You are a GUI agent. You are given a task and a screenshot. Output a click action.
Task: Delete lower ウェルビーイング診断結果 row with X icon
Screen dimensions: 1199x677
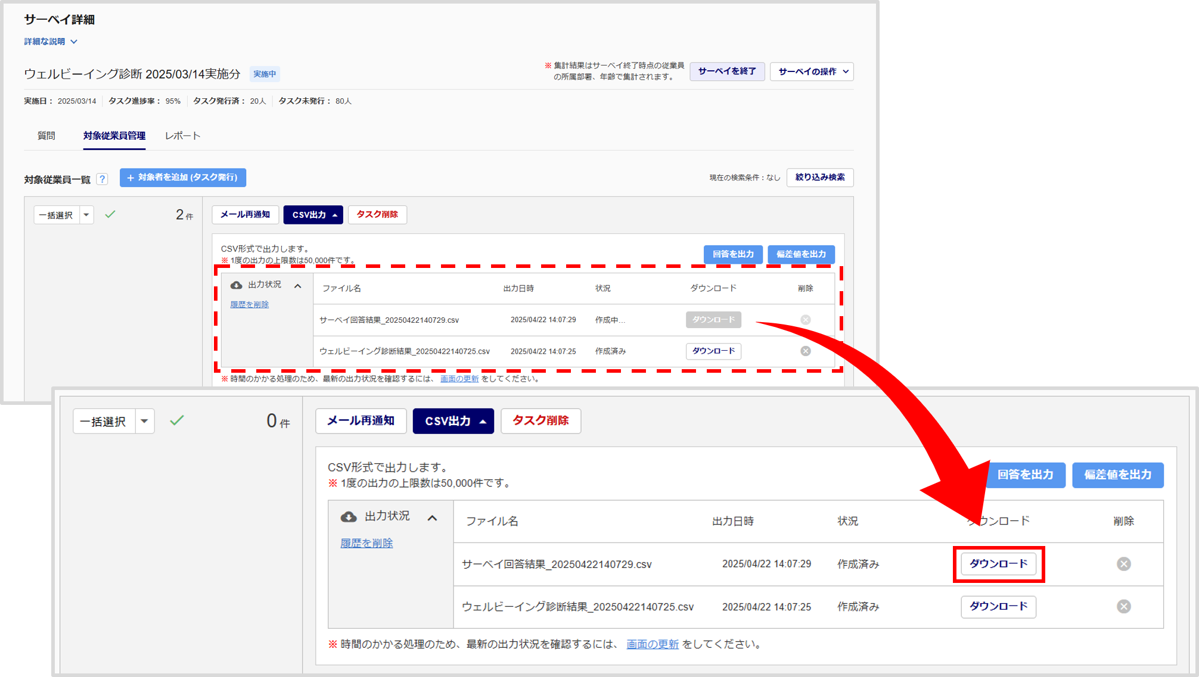[1124, 607]
